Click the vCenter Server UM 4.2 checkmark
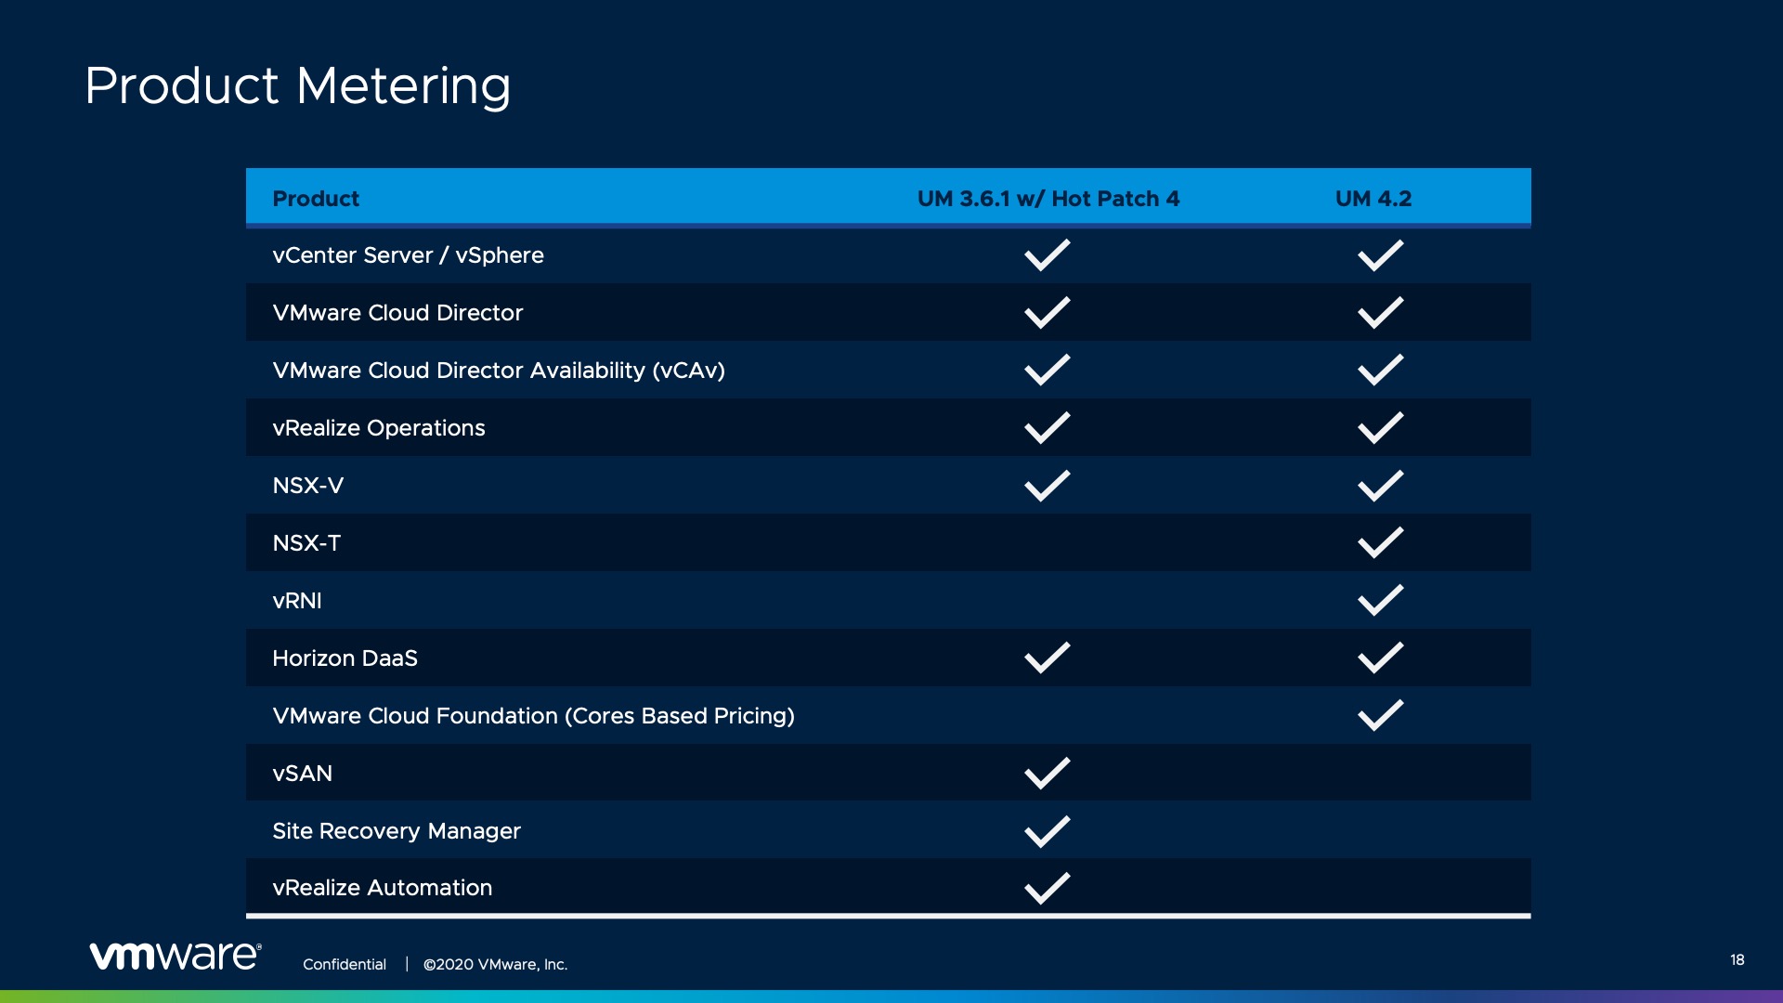The width and height of the screenshot is (1783, 1003). (1380, 255)
